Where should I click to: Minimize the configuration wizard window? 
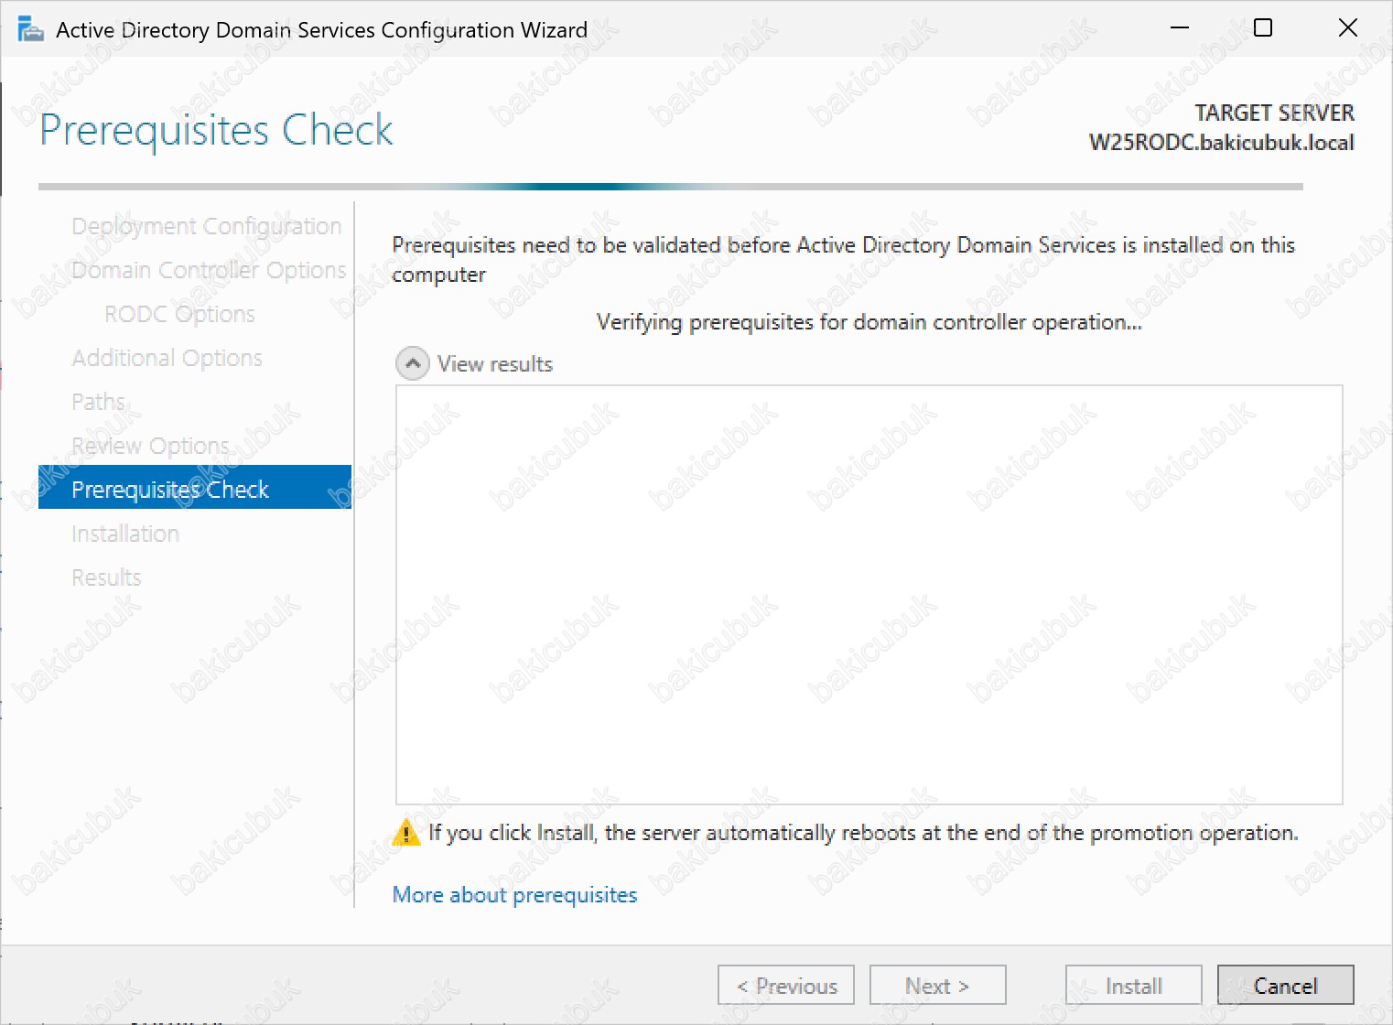(1180, 28)
